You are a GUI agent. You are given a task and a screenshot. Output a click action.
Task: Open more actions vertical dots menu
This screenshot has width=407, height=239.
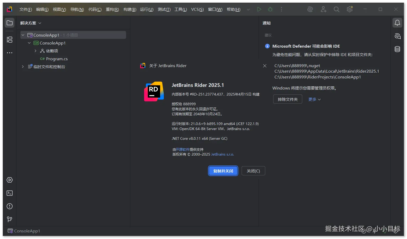tap(281, 9)
